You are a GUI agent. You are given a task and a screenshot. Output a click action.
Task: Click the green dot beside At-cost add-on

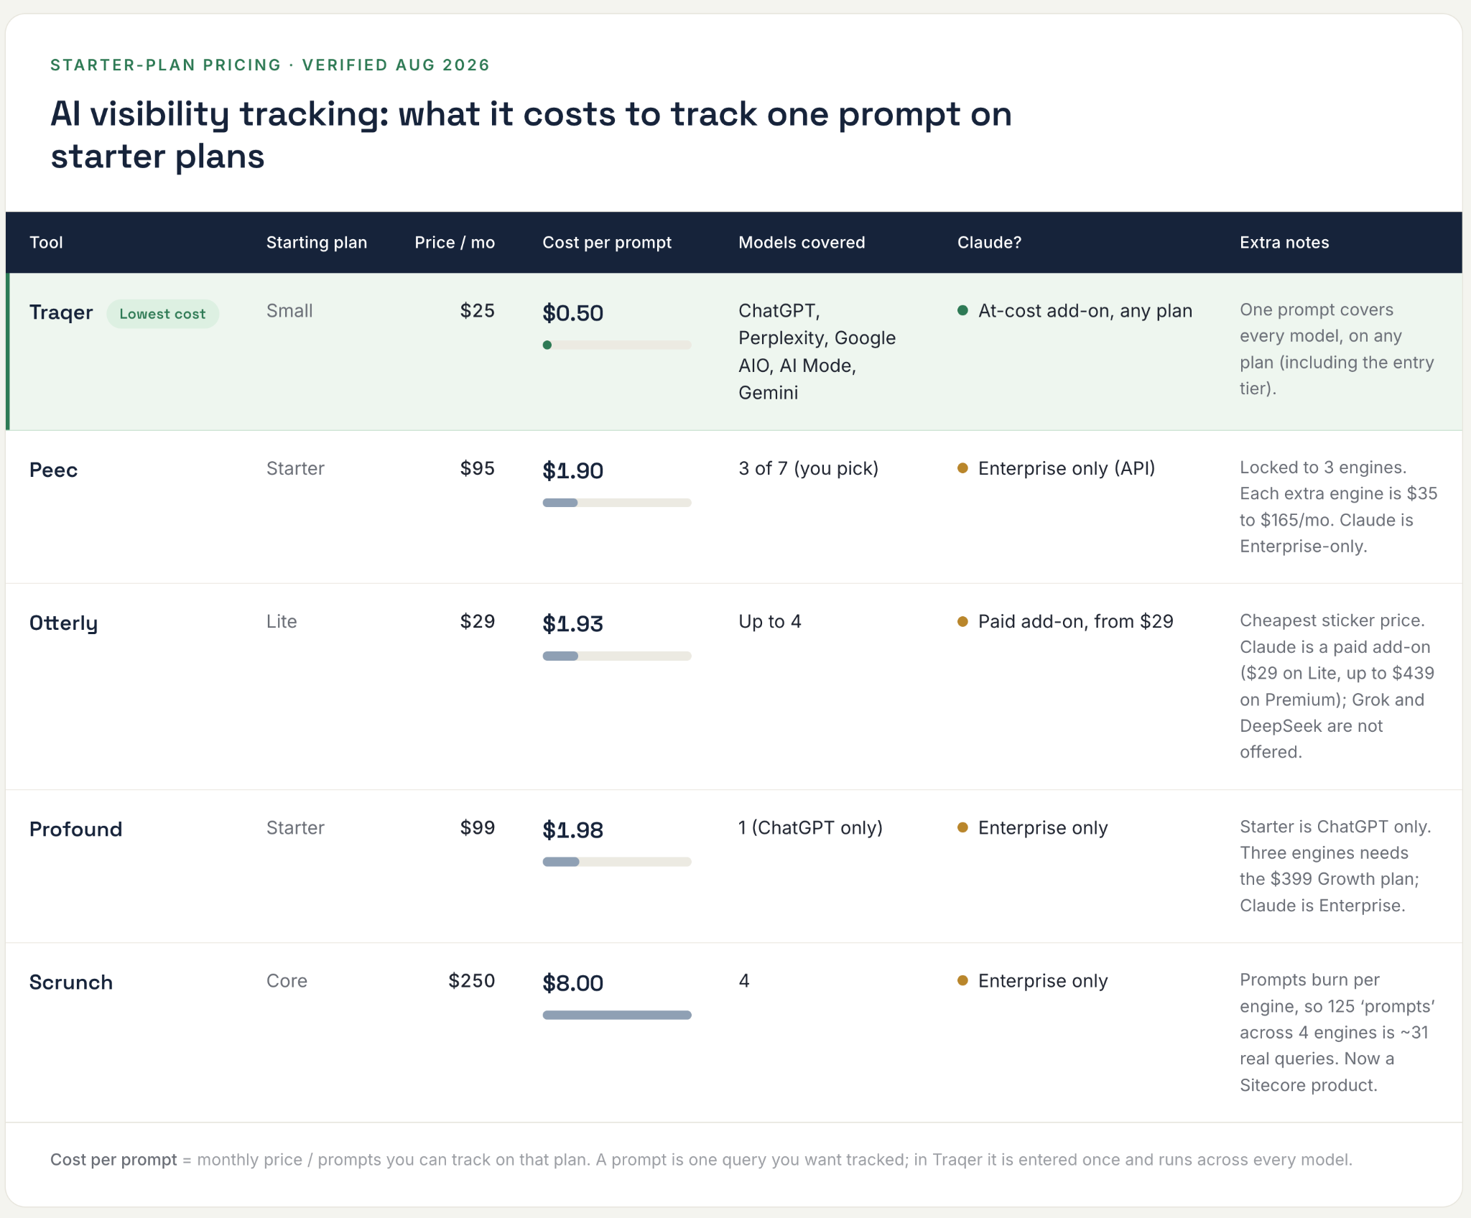tap(962, 310)
